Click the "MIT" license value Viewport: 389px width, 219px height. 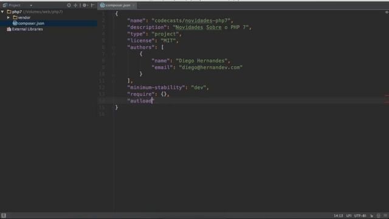168,41
